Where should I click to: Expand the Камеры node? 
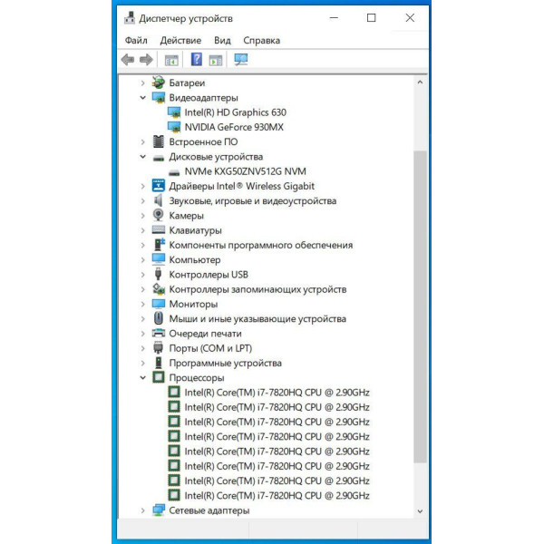click(142, 216)
